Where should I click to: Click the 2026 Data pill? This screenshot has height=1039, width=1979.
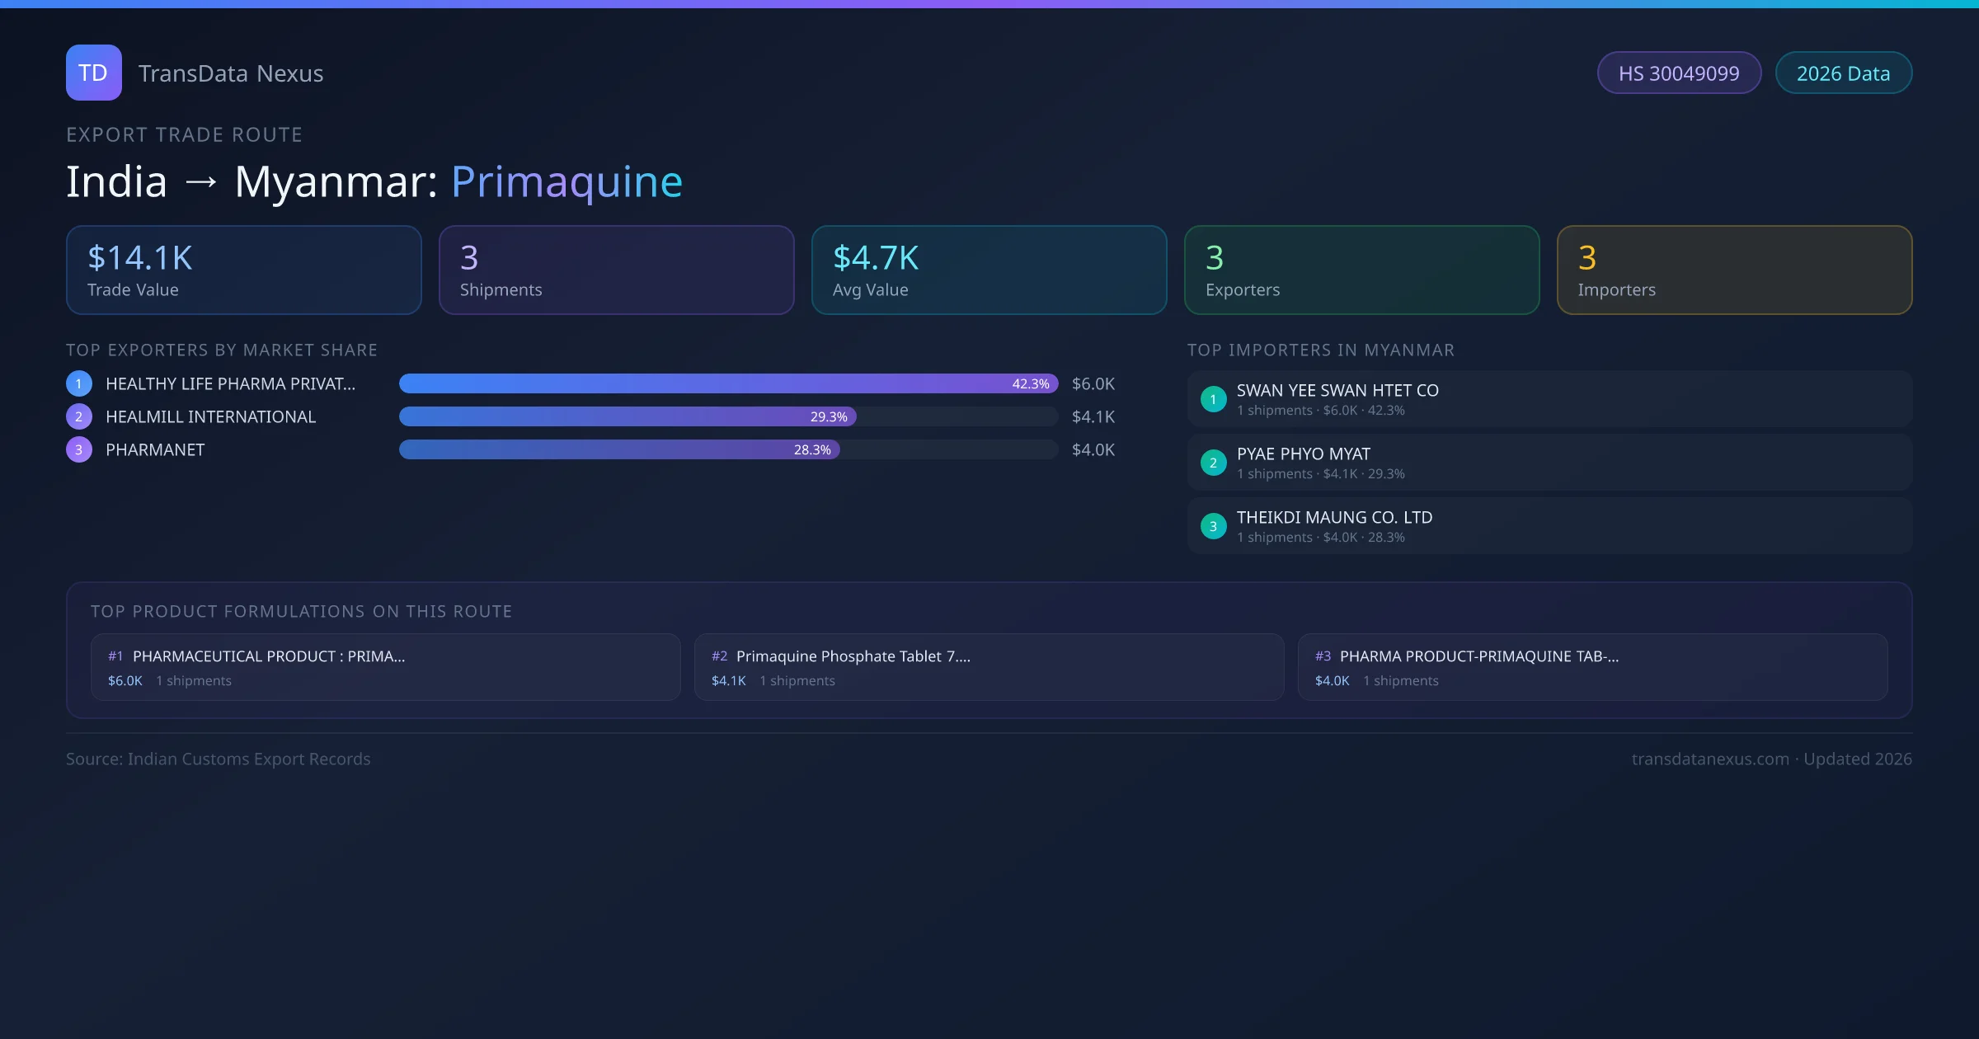coord(1843,73)
